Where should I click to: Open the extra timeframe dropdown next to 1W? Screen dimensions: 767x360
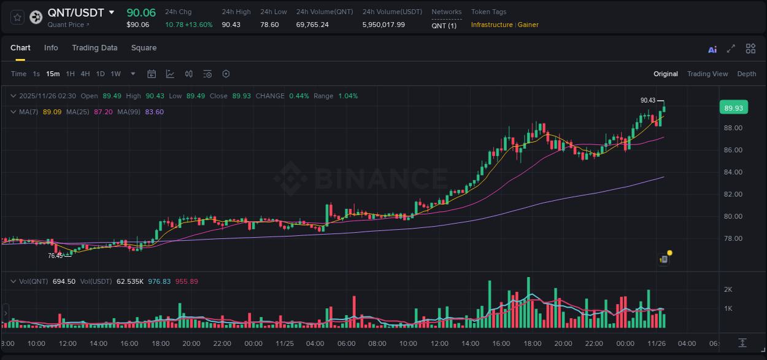(132, 74)
